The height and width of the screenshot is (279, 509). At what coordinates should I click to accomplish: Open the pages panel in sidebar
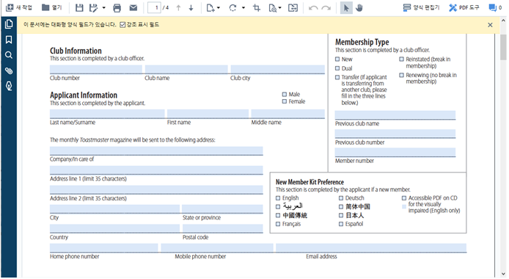click(x=9, y=23)
